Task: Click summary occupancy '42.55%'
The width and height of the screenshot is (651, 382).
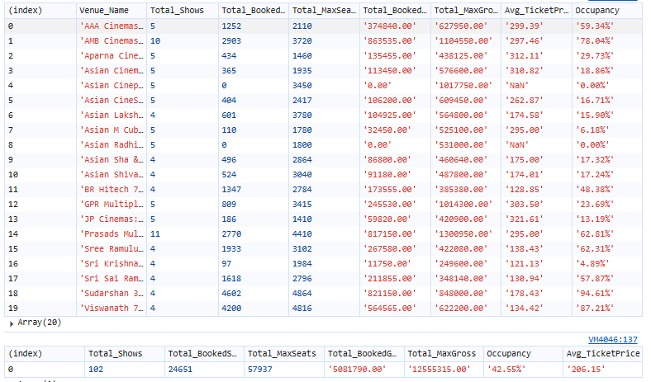Action: pyautogui.click(x=506, y=369)
